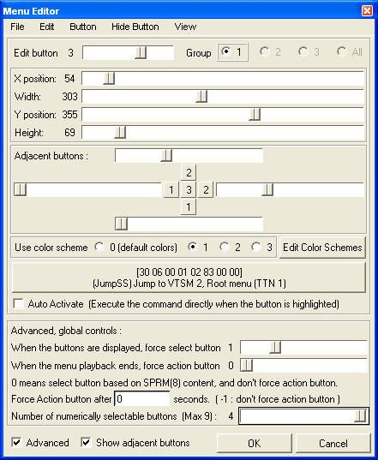Open the Hide Button menu
The image size is (378, 460).
tap(135, 27)
